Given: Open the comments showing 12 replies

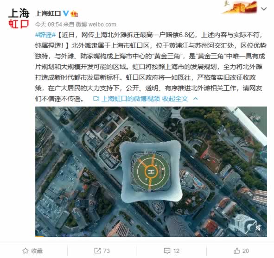Looking at the screenshot, I should click(172, 251).
